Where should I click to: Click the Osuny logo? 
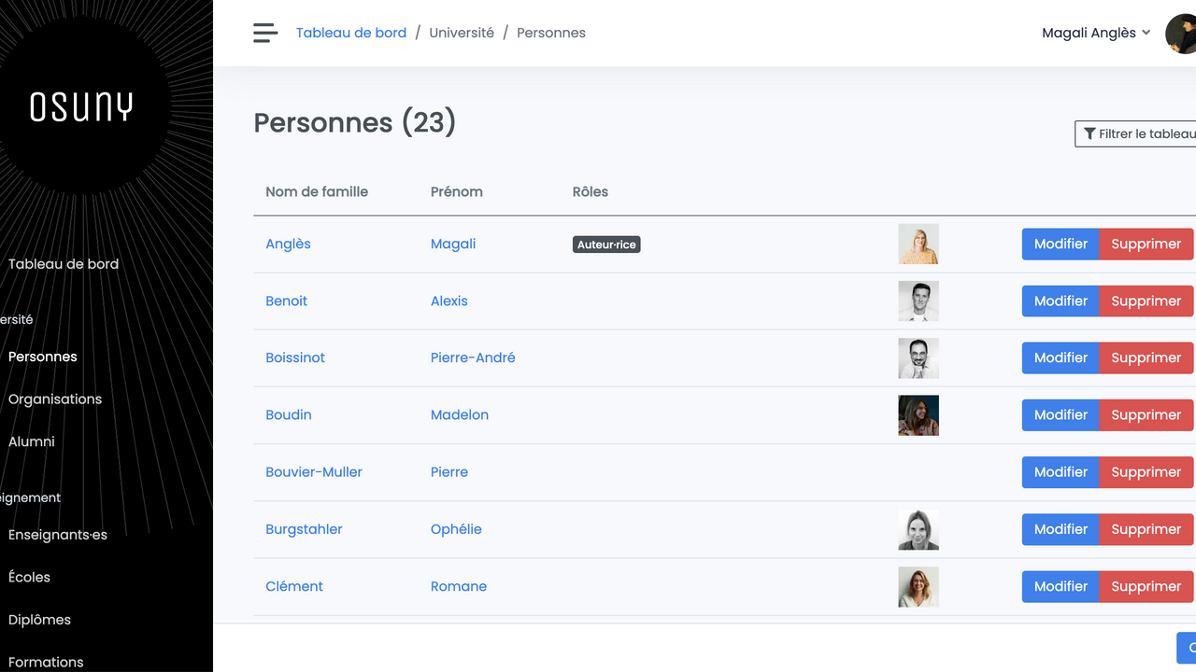tap(81, 105)
